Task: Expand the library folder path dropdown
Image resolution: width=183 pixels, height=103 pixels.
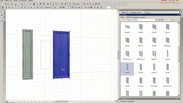Action: pos(156,20)
